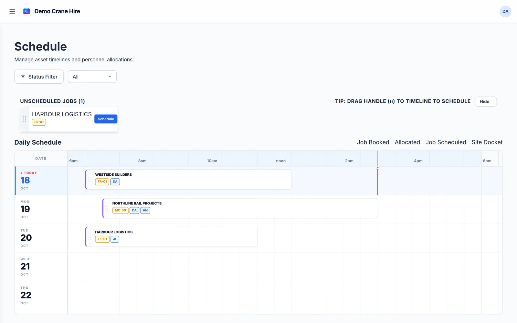This screenshot has width=517, height=323.
Task: Click JL tag on Tuesday Harbour Logistics
Action: [115, 239]
